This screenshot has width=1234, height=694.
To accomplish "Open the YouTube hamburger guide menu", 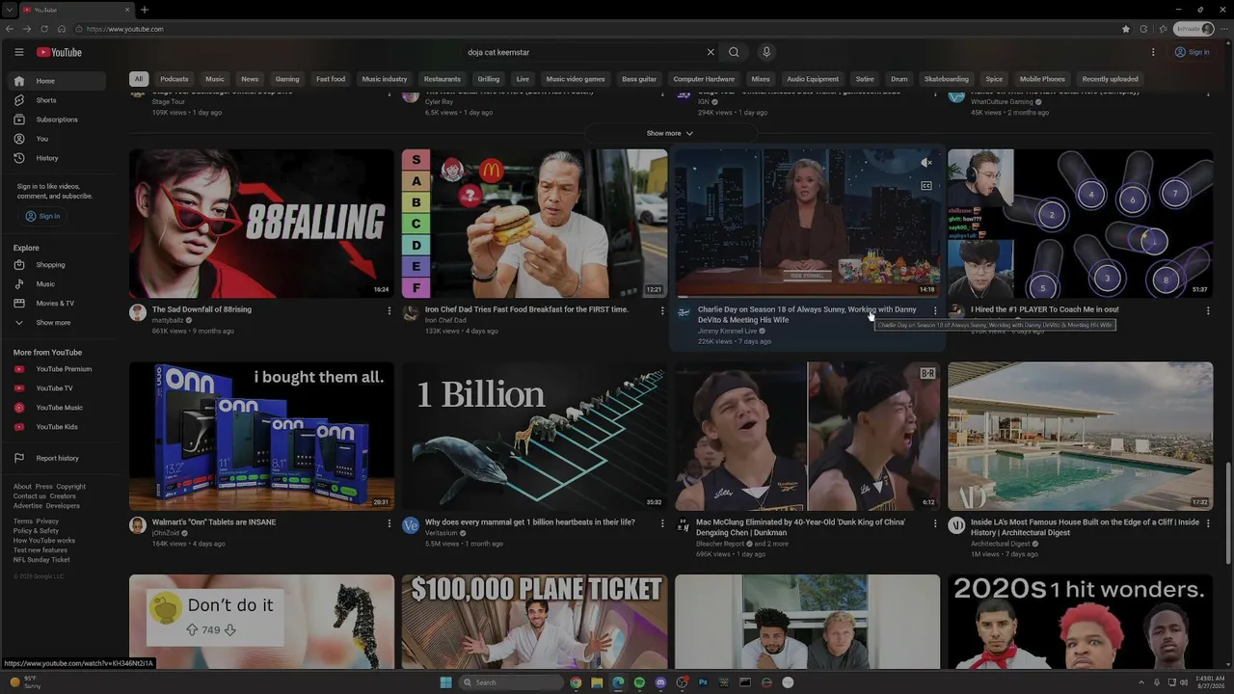I will click(x=18, y=52).
